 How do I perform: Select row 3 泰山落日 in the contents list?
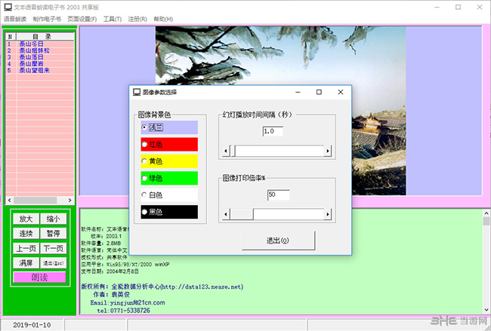(40, 57)
